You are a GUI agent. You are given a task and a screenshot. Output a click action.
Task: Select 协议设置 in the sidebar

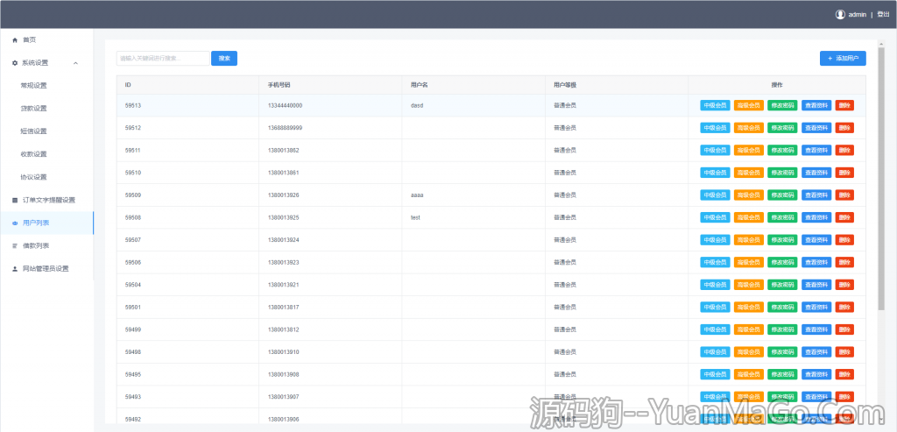(33, 177)
